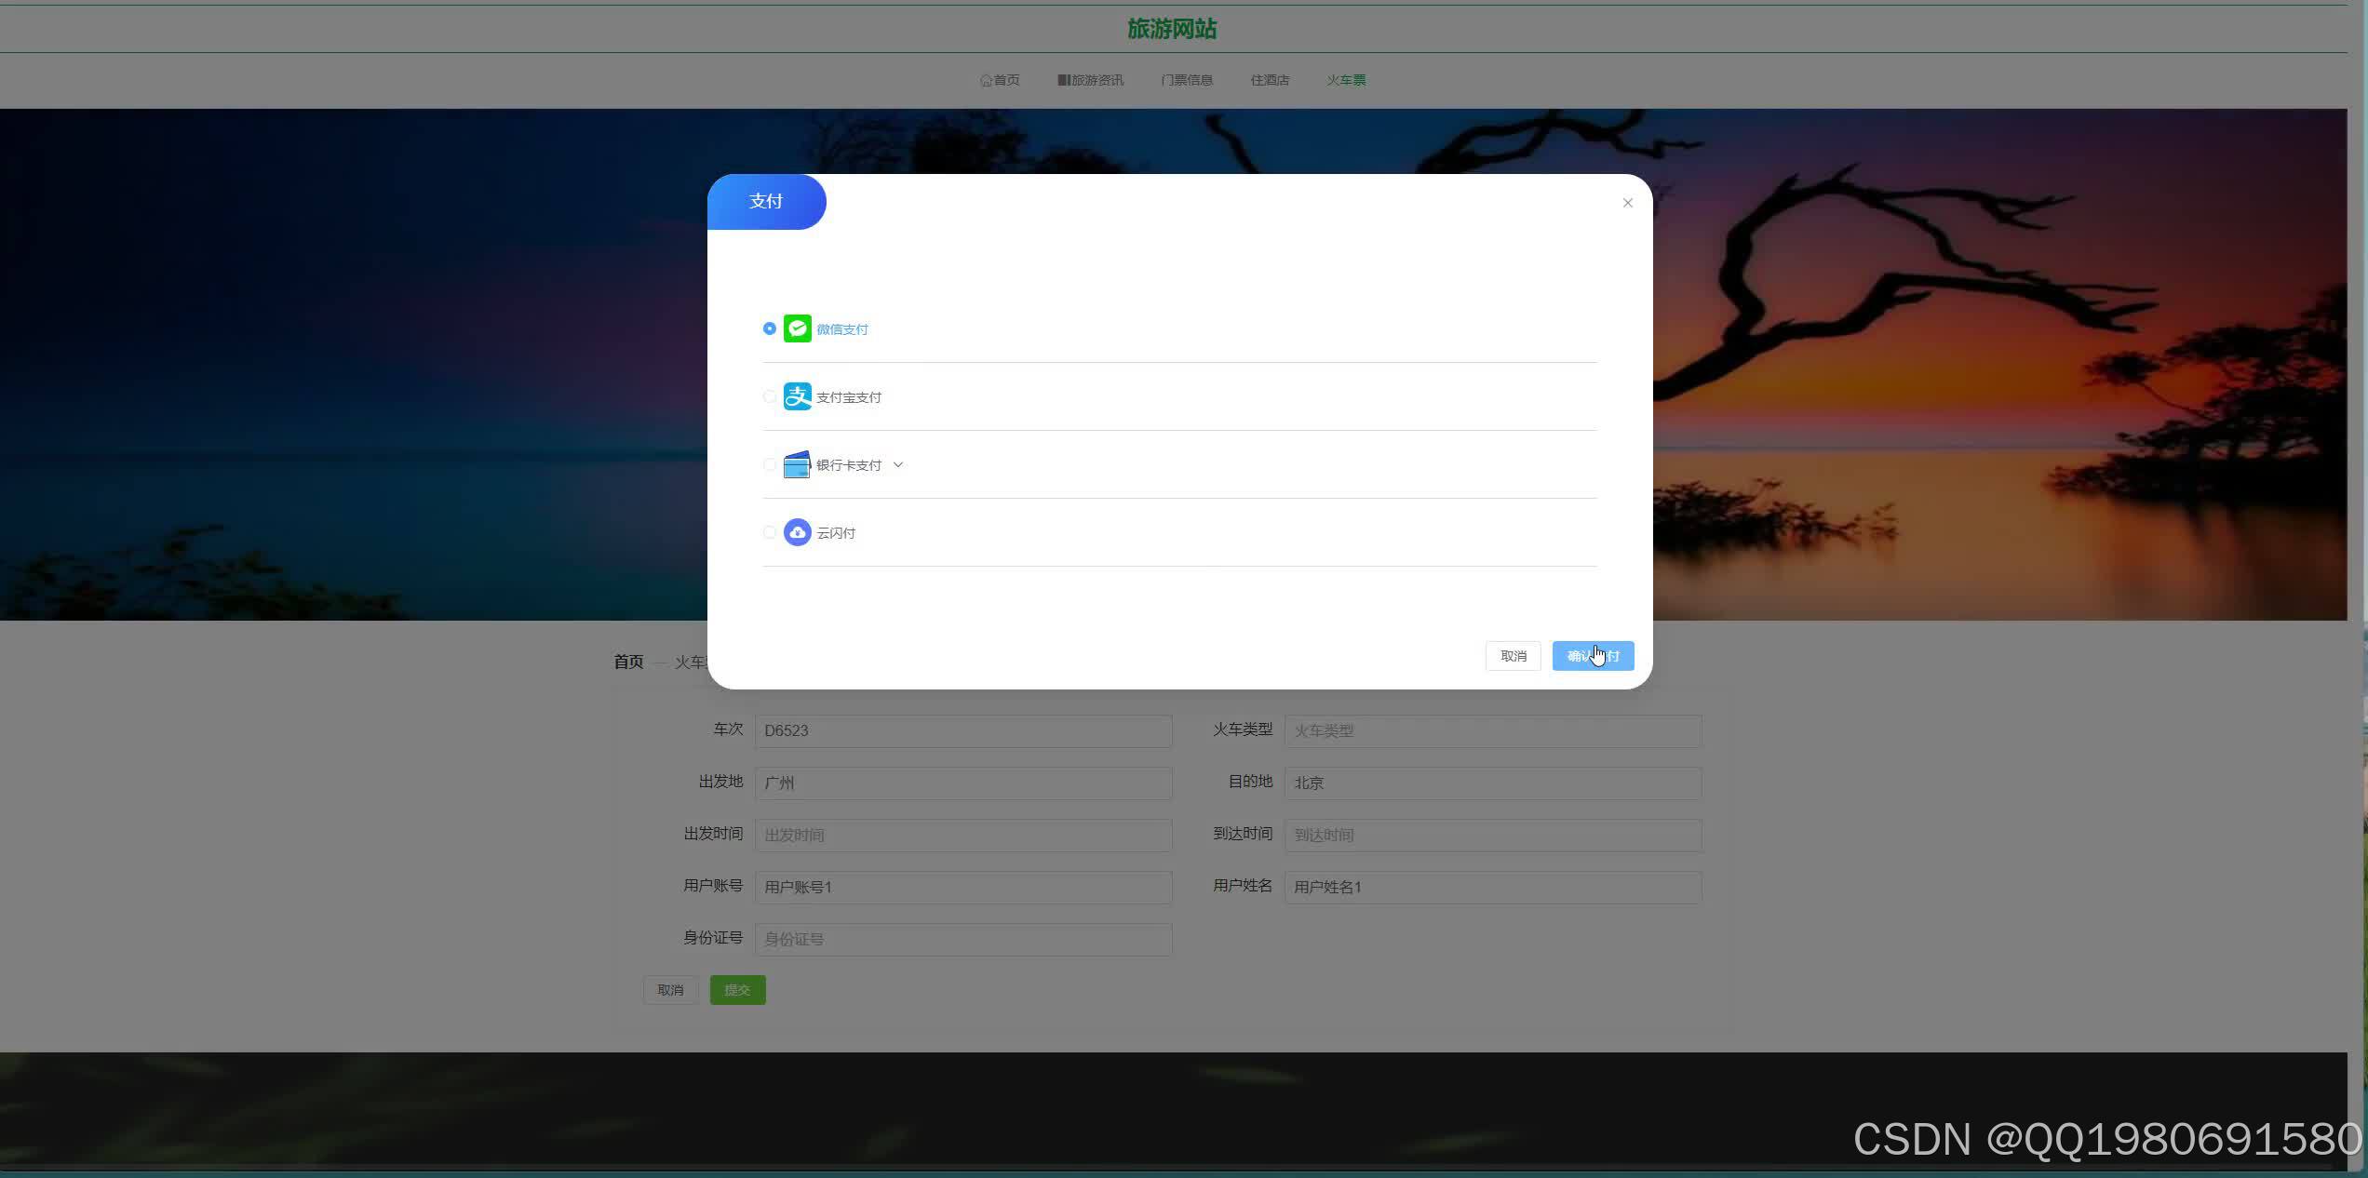This screenshot has height=1178, width=2368.
Task: Expand the 银行卡支付 dropdown chevron
Action: tap(897, 464)
